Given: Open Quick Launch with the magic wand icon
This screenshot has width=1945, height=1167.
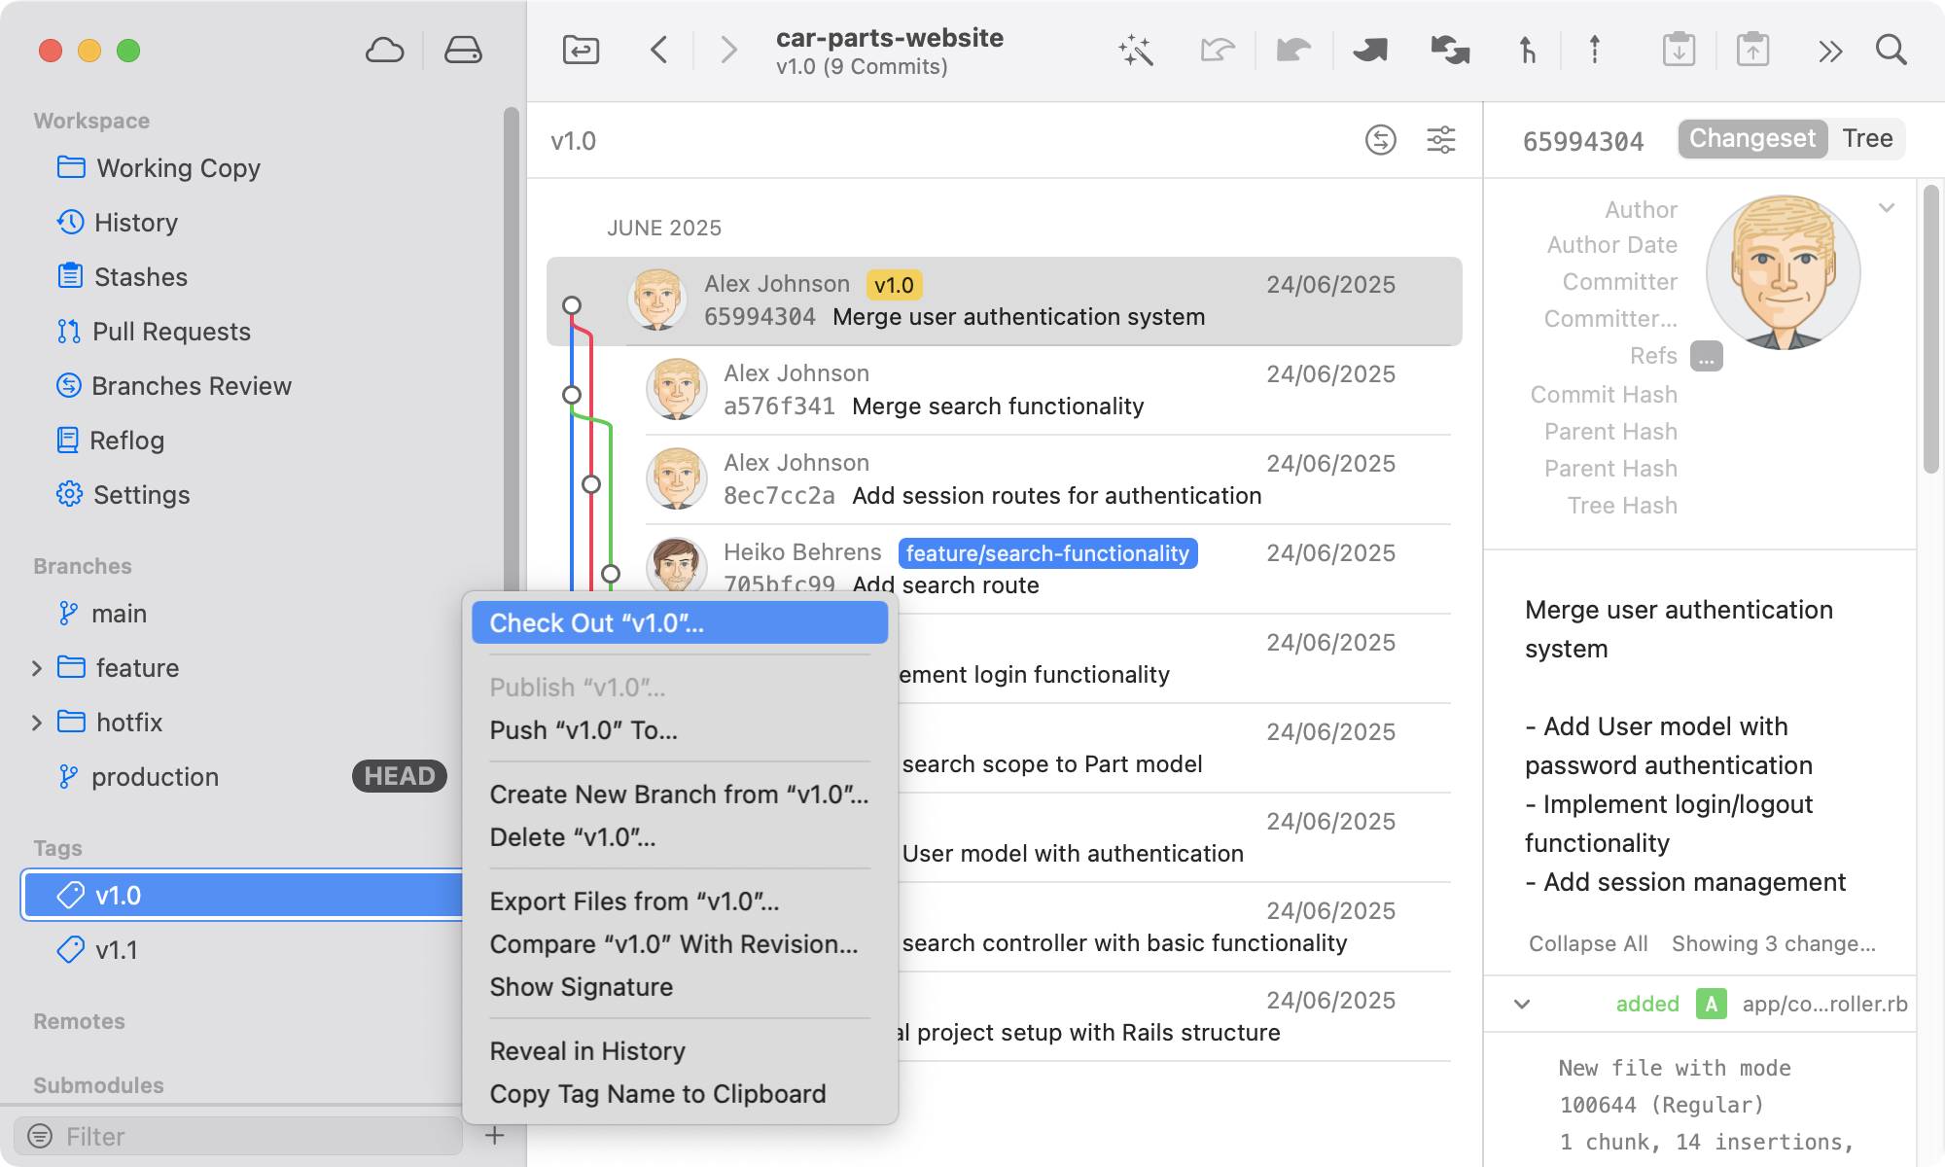Looking at the screenshot, I should point(1136,50).
